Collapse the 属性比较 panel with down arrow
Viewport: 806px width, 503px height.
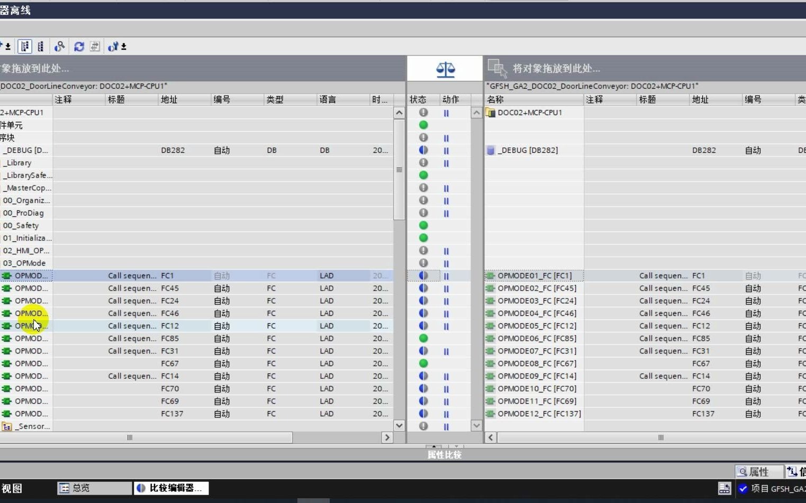[x=456, y=446]
